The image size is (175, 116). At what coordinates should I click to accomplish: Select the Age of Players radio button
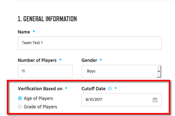(x=20, y=98)
